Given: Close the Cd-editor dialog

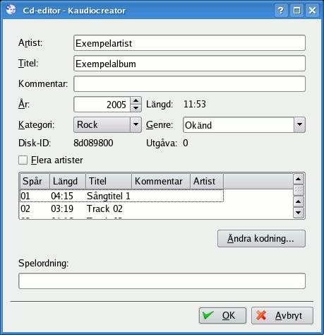Looking at the screenshot, I should click(312, 10).
